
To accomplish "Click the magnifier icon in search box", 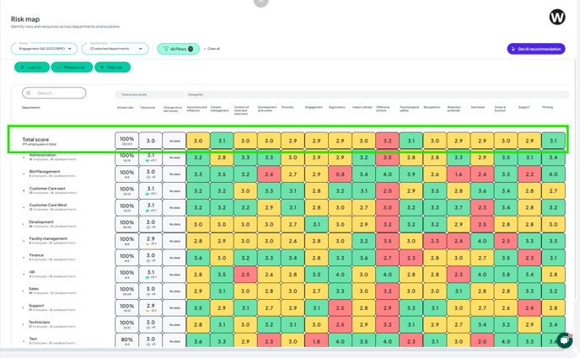I will pos(29,93).
